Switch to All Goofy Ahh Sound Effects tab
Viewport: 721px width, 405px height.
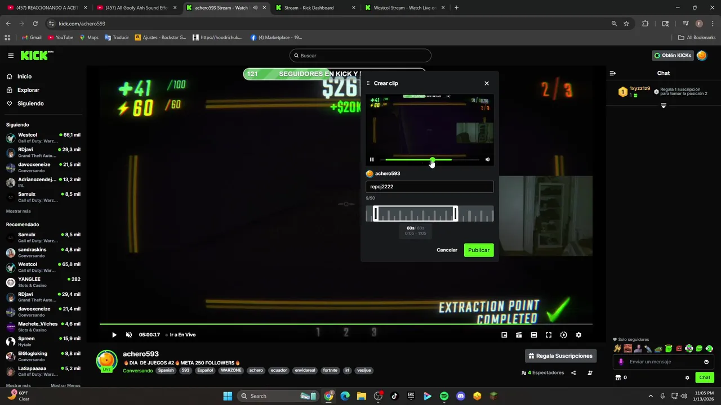[x=136, y=8]
